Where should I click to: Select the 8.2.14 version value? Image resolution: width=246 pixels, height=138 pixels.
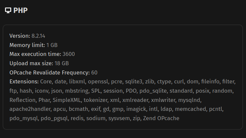click(x=38, y=36)
